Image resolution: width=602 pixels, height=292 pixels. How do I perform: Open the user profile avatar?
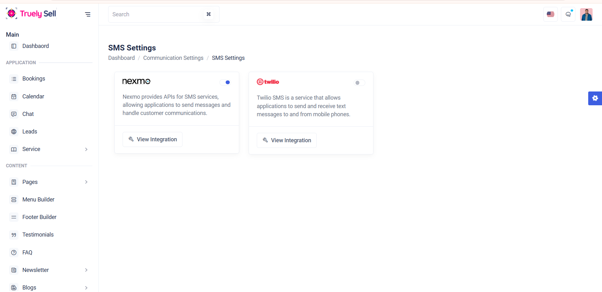(x=586, y=14)
